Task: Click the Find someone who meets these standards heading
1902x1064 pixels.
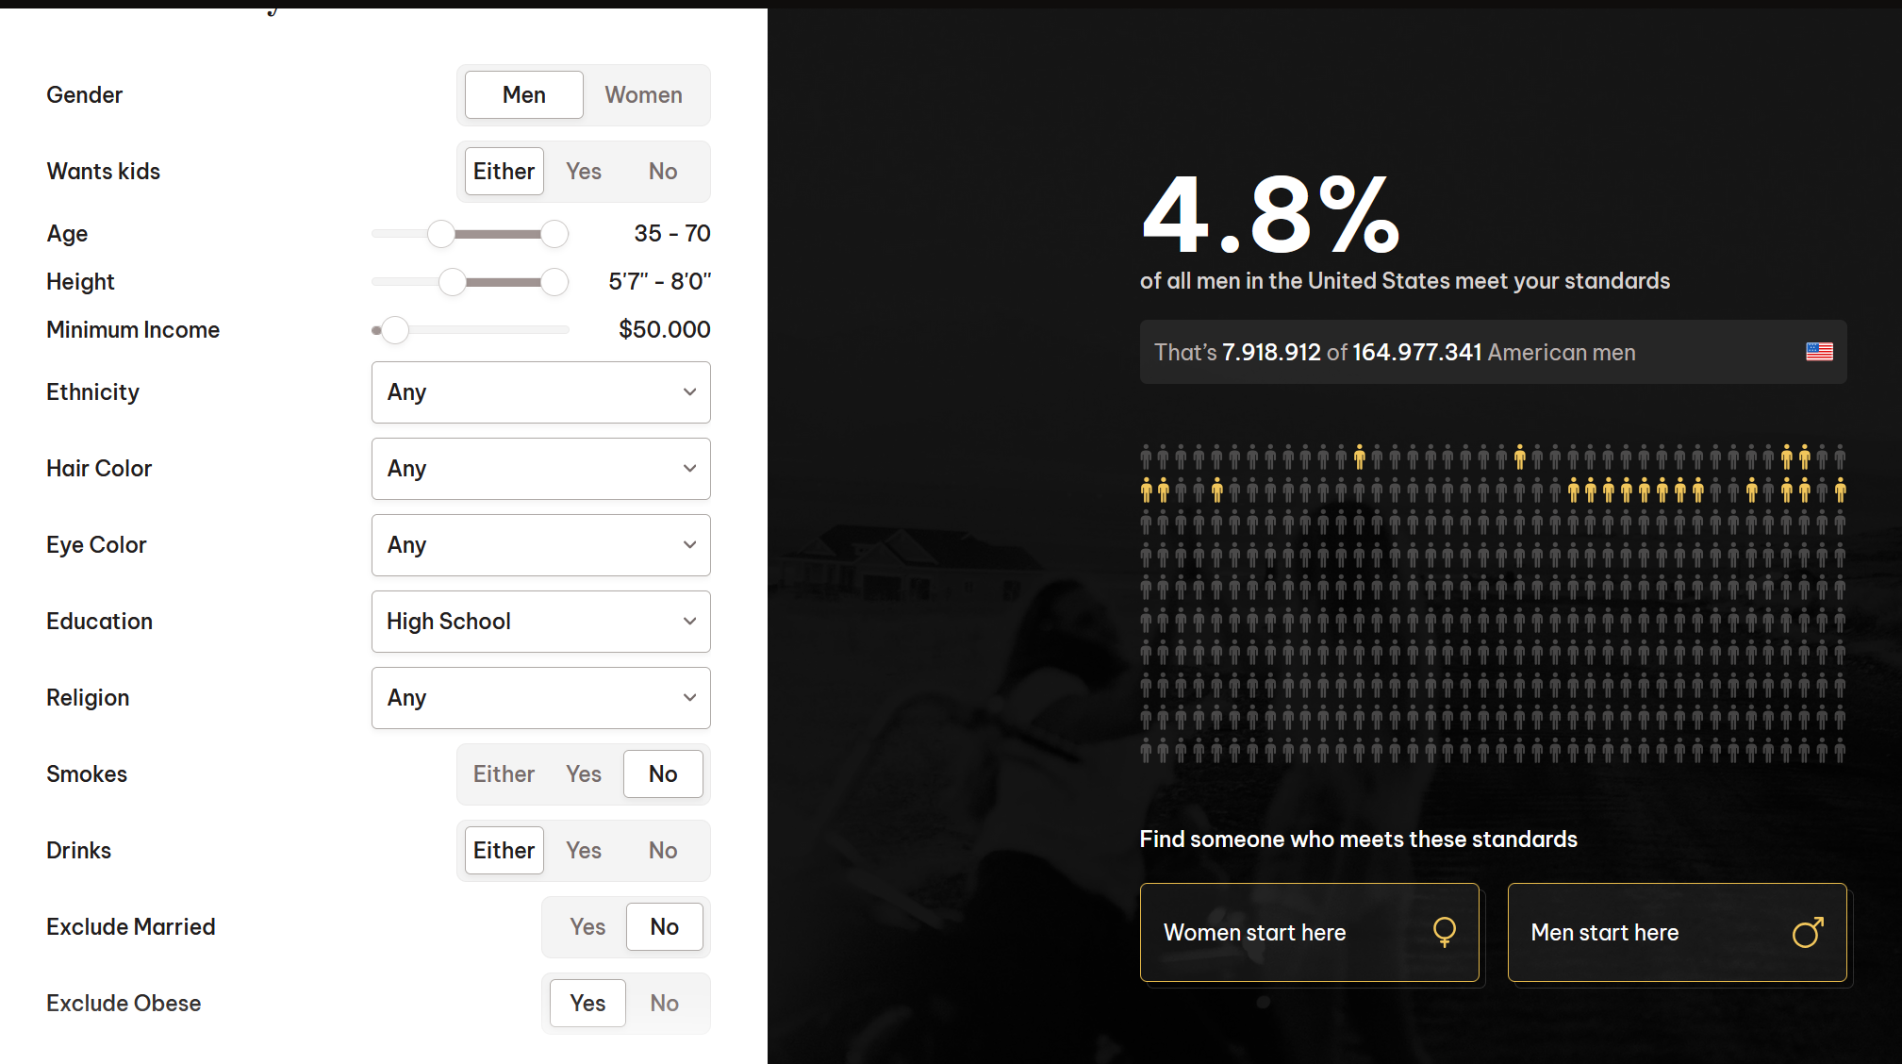Action: point(1358,840)
